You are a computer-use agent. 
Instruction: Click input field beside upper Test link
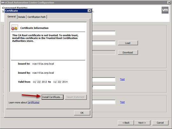(104, 79)
